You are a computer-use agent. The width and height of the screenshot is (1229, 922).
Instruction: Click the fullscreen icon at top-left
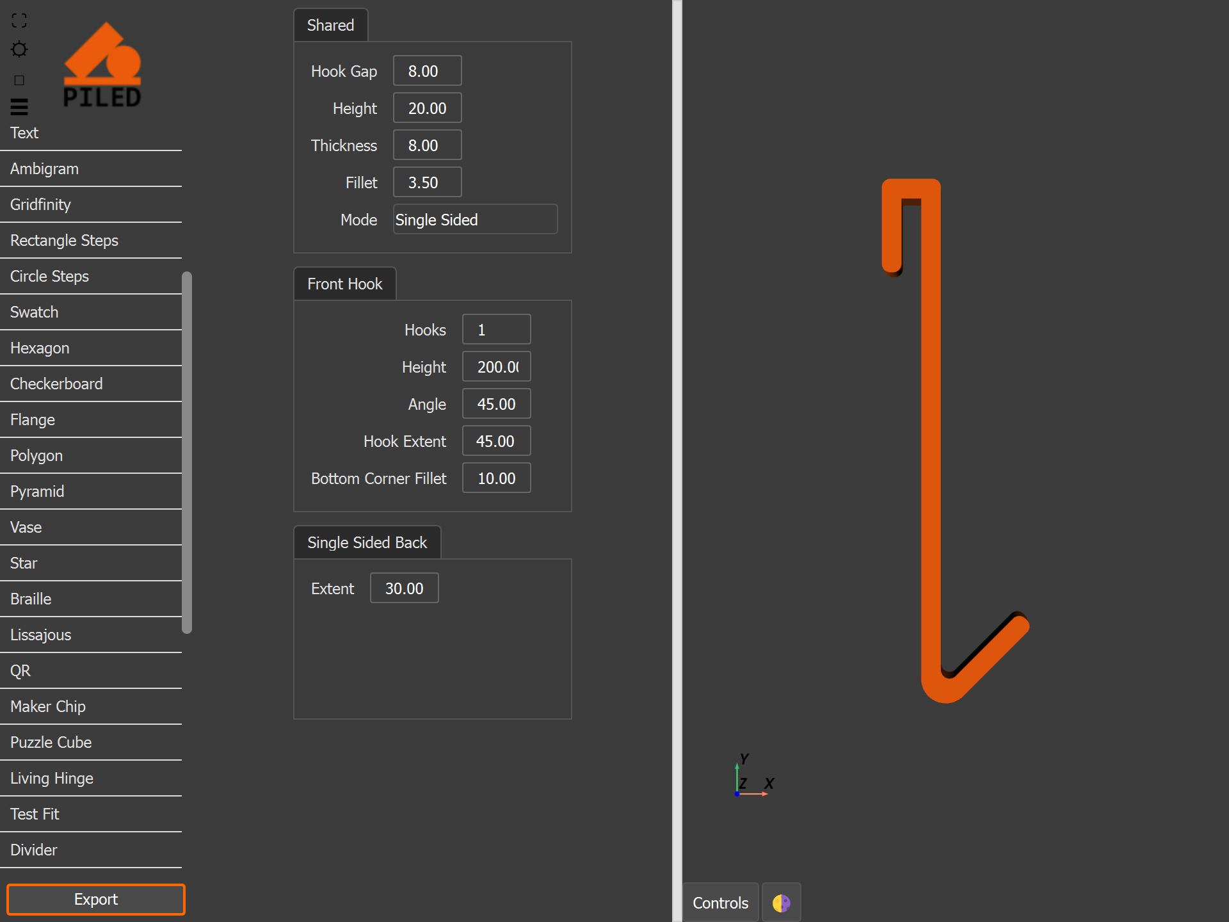tap(19, 20)
